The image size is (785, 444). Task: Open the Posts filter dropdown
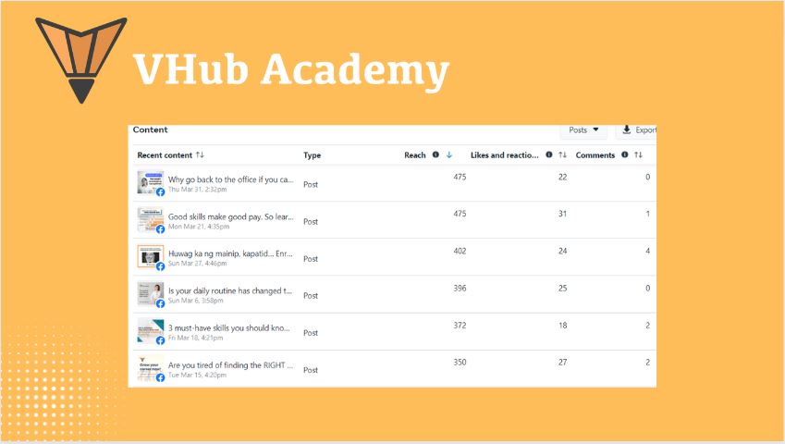point(583,130)
